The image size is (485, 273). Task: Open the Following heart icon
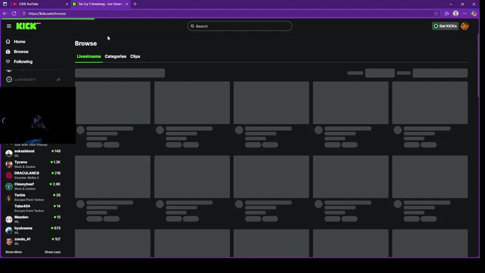coord(8,61)
